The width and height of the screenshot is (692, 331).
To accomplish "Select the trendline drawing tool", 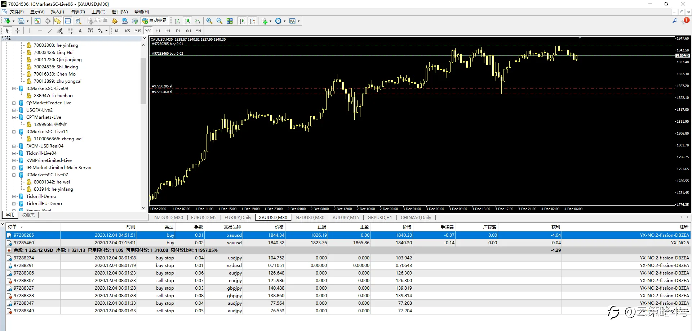I will (50, 31).
